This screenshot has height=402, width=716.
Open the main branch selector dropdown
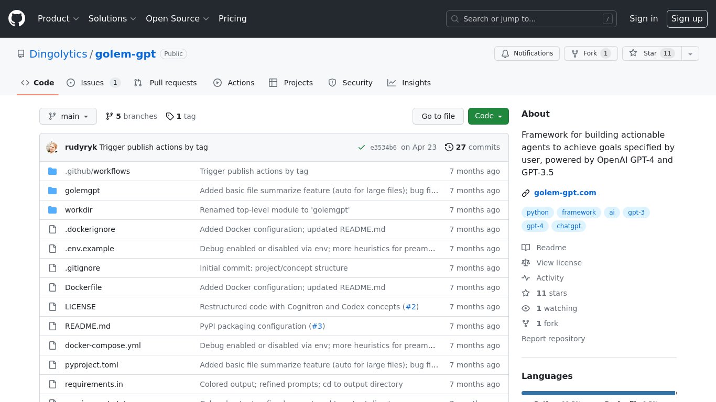coord(68,116)
